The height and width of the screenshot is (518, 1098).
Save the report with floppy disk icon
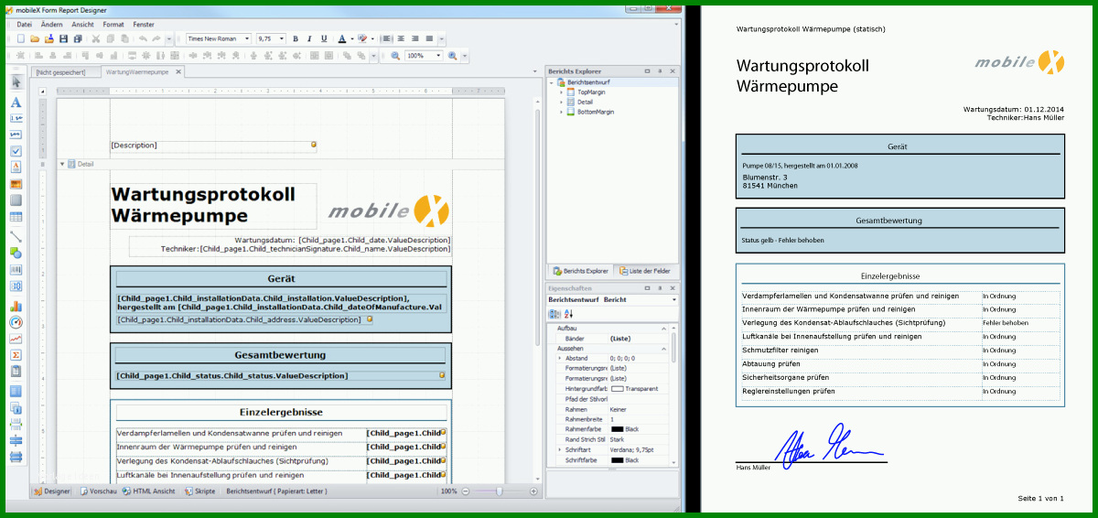63,38
